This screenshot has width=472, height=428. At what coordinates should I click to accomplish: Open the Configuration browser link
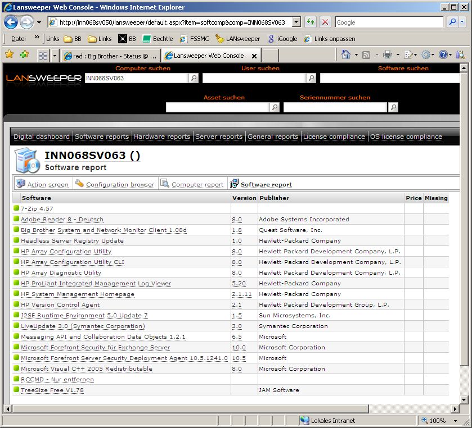[120, 184]
